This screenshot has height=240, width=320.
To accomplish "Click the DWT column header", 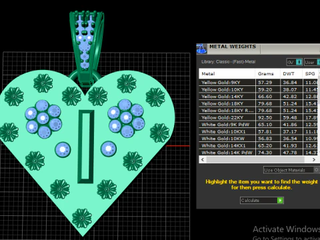I will tap(291, 73).
